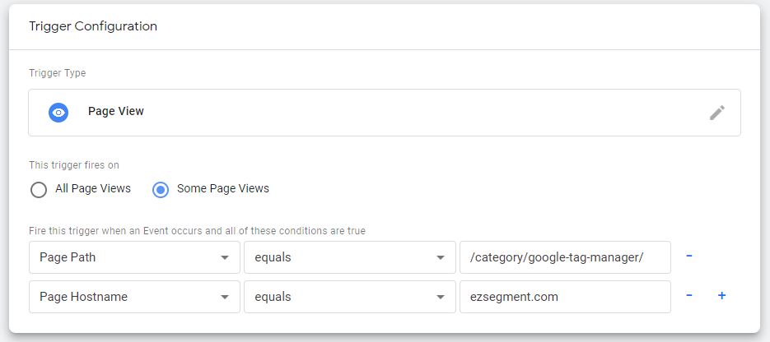Click the Some Page Views label text
This screenshot has width=770, height=342.
tap(223, 188)
